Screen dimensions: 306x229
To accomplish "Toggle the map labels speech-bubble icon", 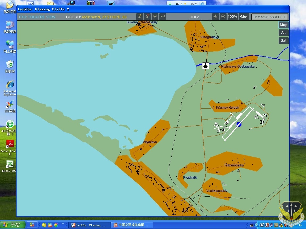I will pyautogui.click(x=155, y=16).
